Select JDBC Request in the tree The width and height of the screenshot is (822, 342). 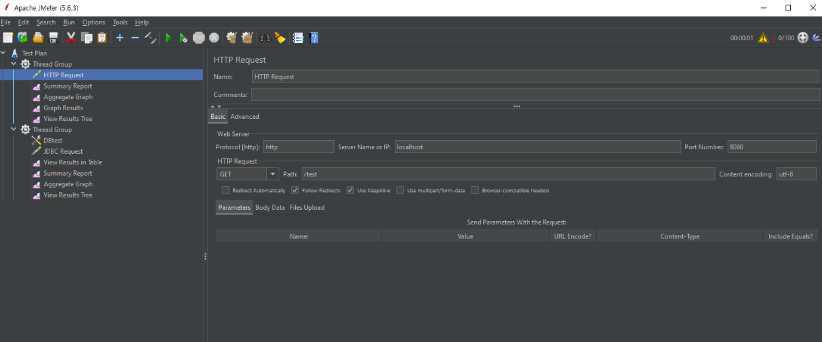tap(63, 151)
